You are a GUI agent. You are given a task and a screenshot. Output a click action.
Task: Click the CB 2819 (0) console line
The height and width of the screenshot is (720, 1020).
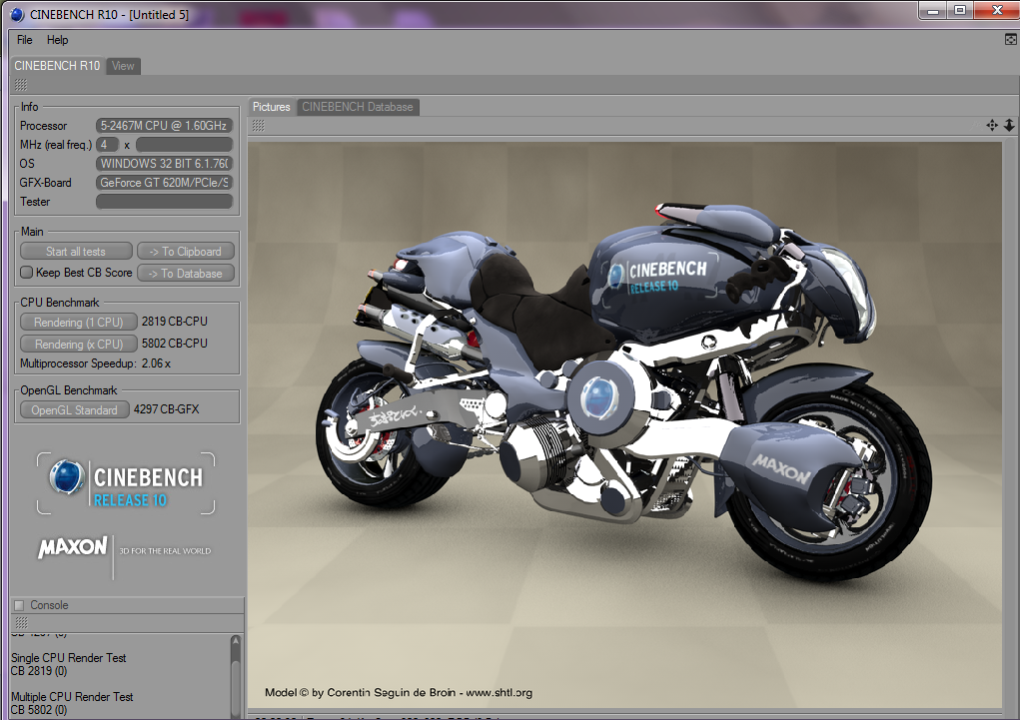pos(39,671)
